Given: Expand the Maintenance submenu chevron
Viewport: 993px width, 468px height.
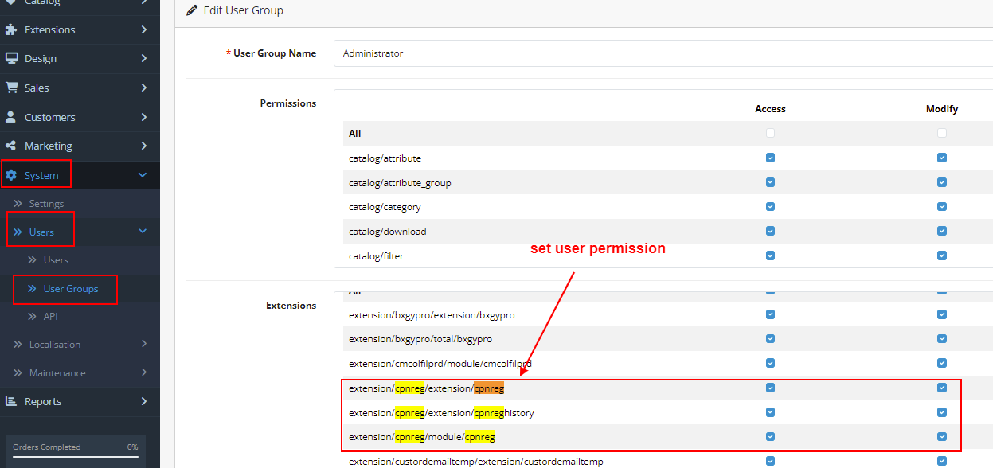Looking at the screenshot, I should pyautogui.click(x=143, y=372).
